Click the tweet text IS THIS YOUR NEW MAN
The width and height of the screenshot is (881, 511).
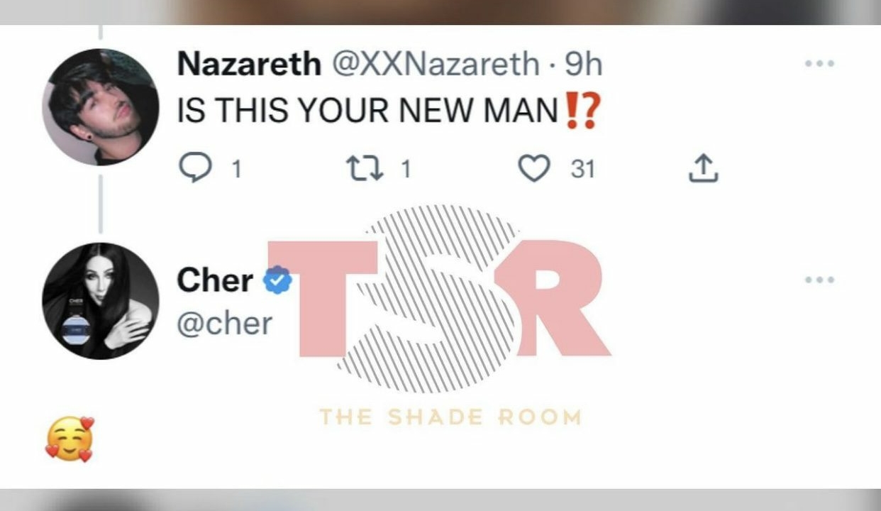367,111
